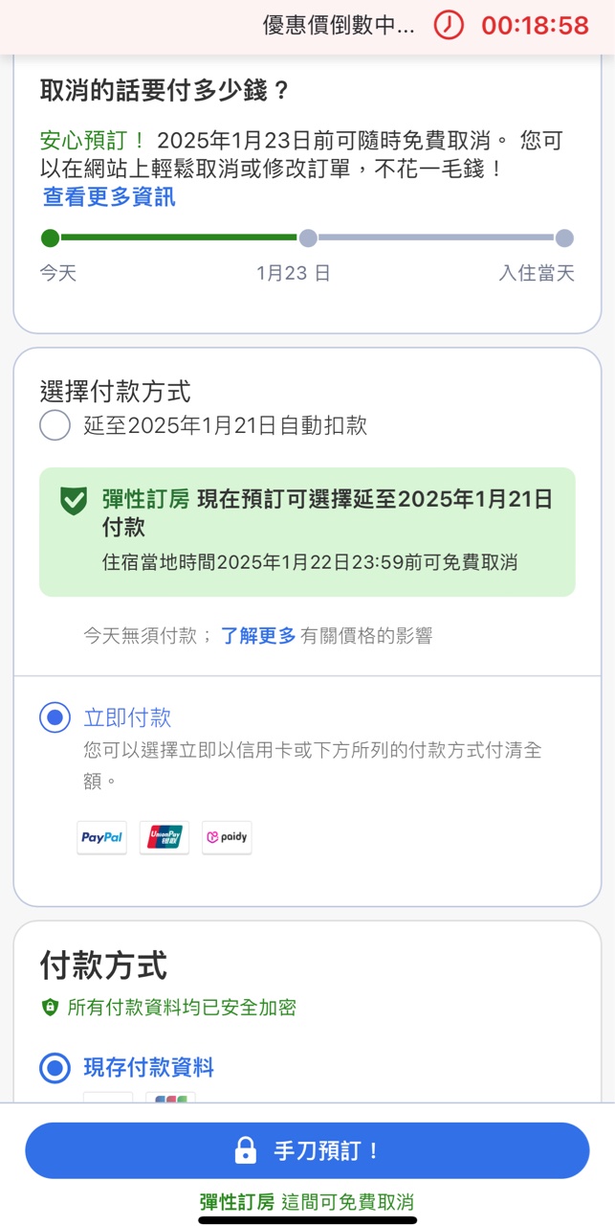This screenshot has width=615, height=1226.
Task: Select the 立即付款 radio button
Action: (55, 716)
